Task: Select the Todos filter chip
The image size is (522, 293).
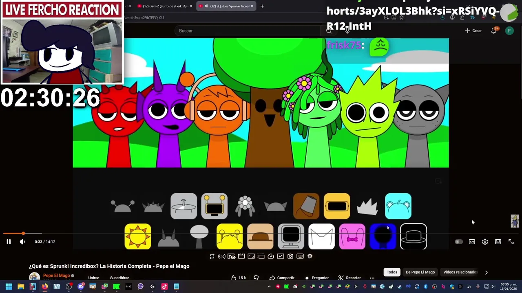Action: click(x=392, y=272)
